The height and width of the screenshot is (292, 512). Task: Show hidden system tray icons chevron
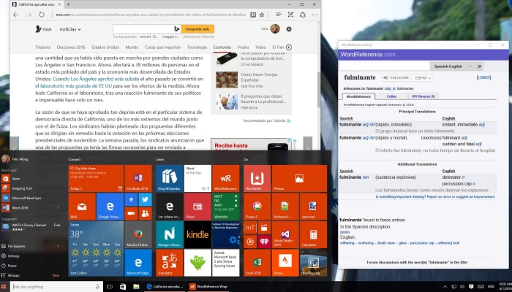445,286
